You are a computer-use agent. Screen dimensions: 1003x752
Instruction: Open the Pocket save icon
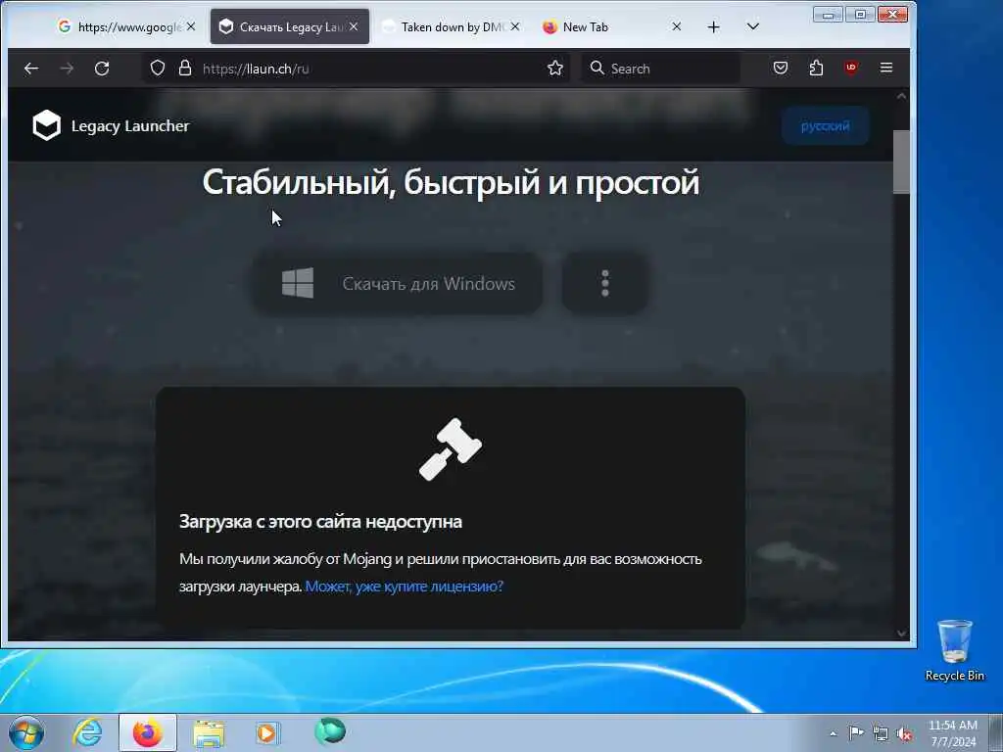click(x=781, y=68)
